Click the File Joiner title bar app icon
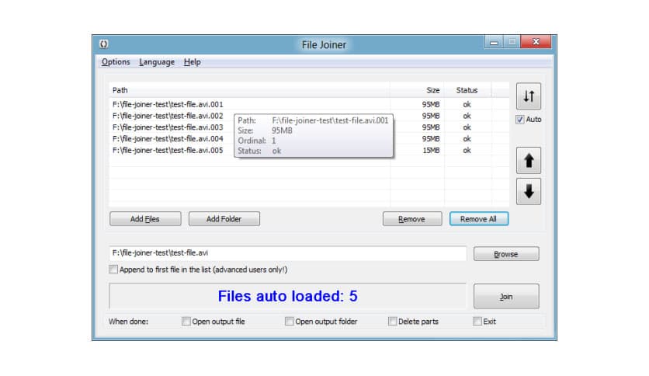Image resolution: width=649 pixels, height=376 pixels. [104, 44]
